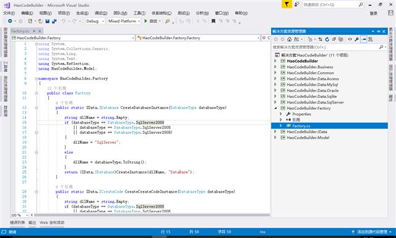Expand the HaoCodeBuilder.Business project node
The image size is (396, 238).
point(275,67)
